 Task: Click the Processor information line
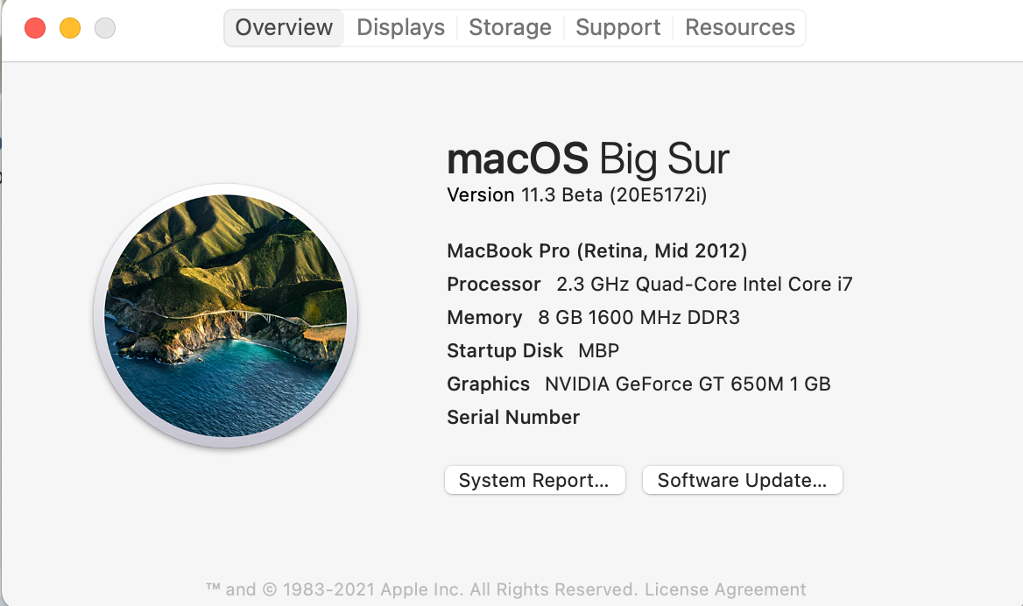point(650,285)
